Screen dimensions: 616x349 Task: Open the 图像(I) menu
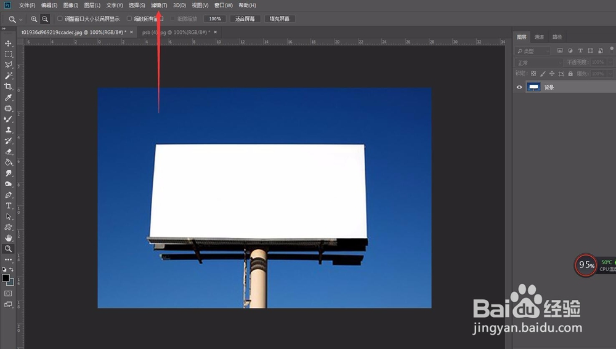pos(71,6)
